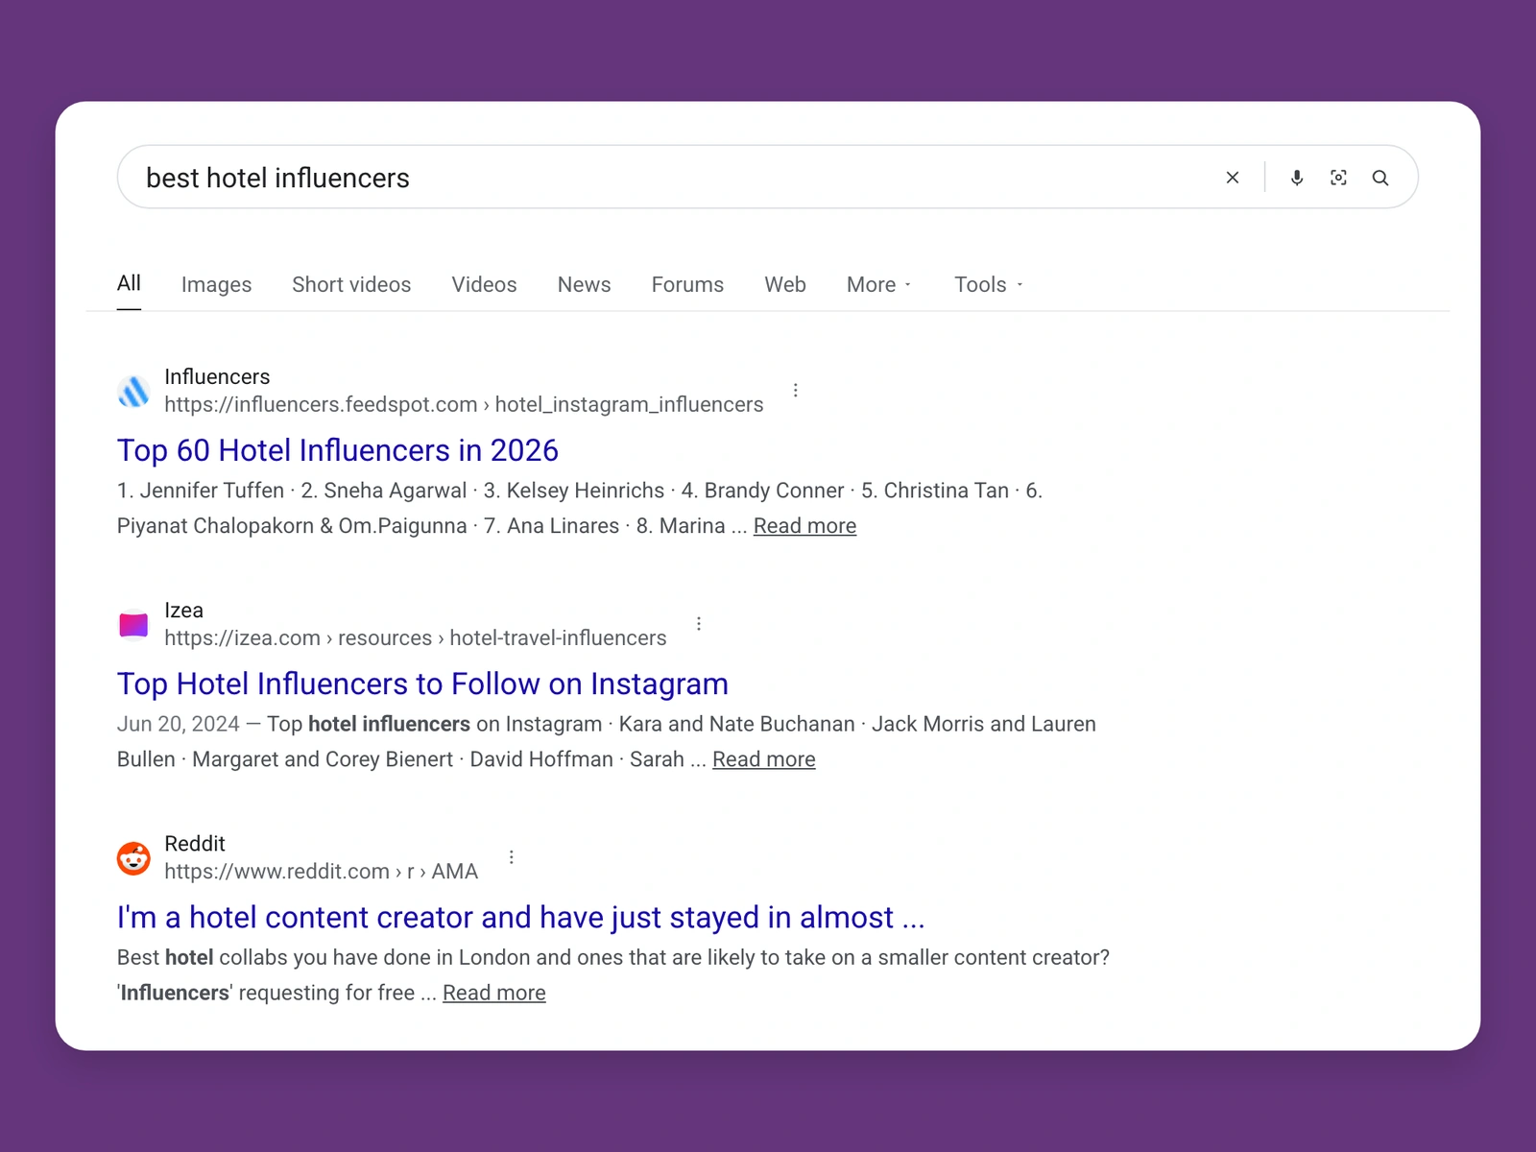The height and width of the screenshot is (1152, 1536).
Task: Click the www.reddit.com r AMA URL breadcrumb
Action: (321, 871)
